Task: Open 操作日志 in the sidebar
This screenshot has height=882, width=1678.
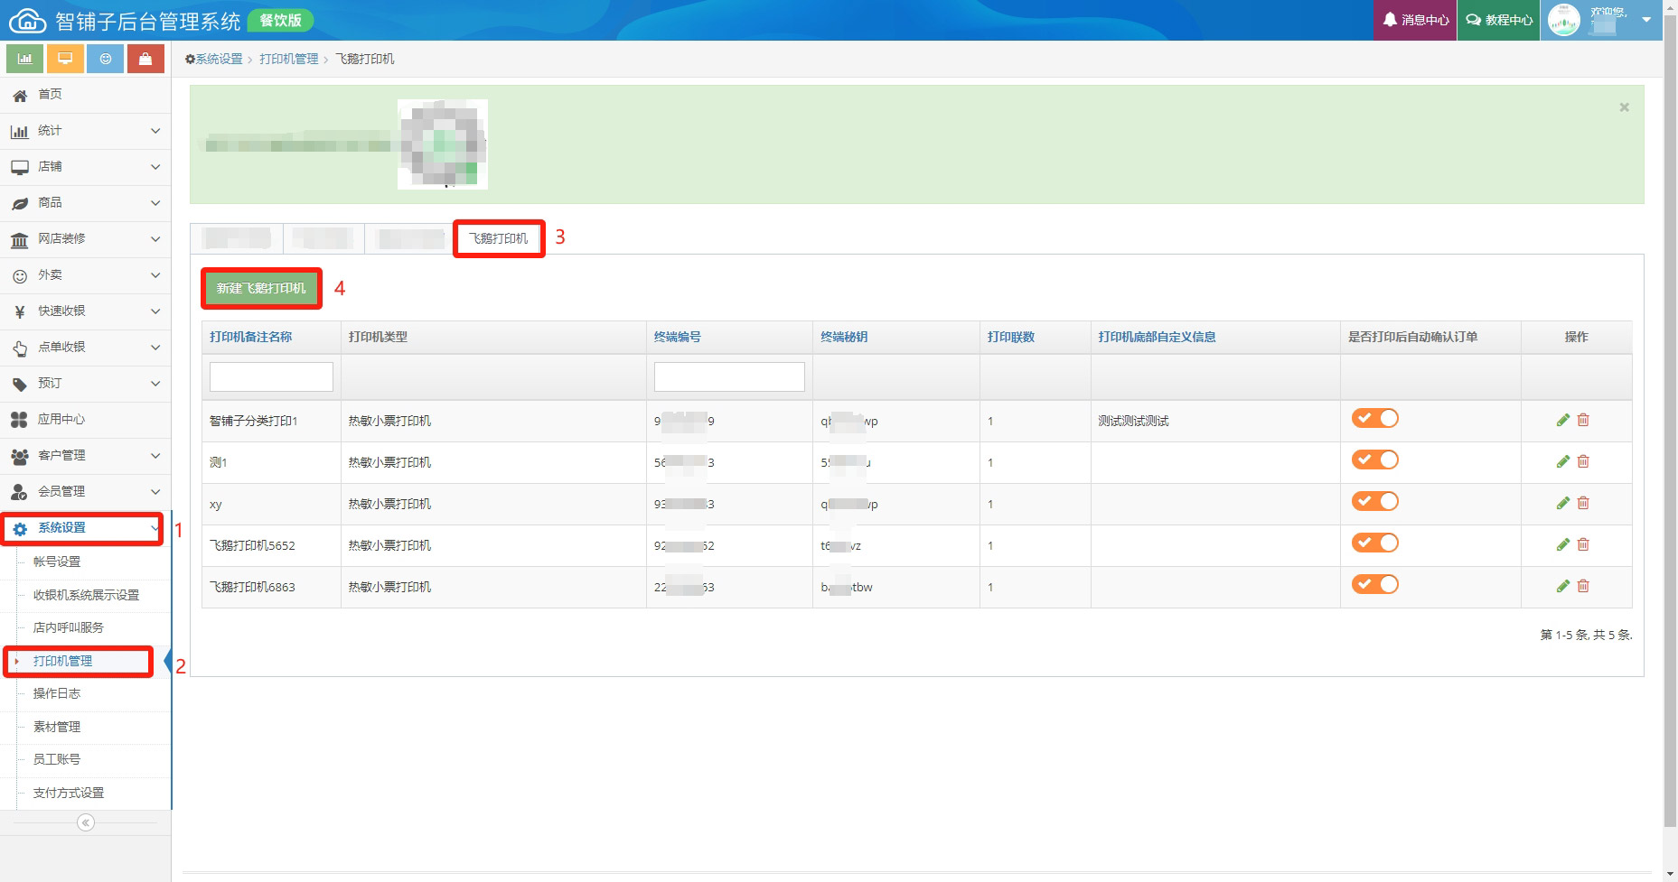Action: coord(57,693)
